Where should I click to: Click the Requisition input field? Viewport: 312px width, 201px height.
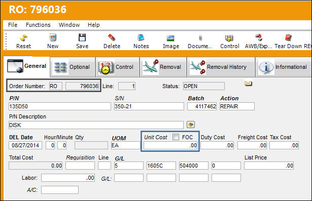click(80, 166)
